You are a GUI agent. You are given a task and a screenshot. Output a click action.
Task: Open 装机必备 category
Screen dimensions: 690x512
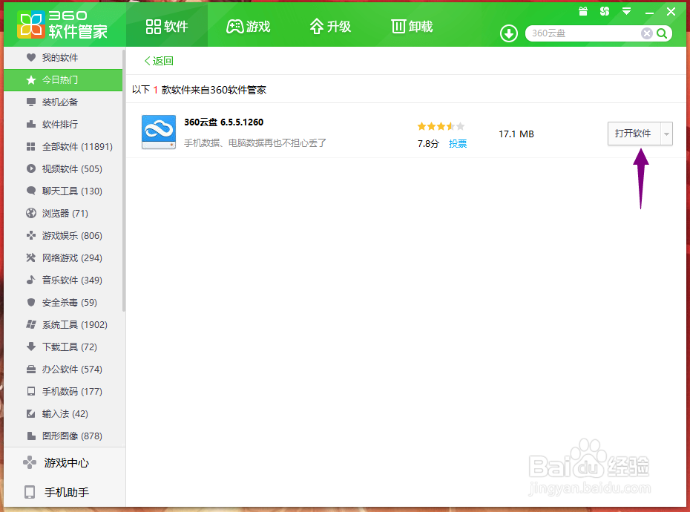click(63, 102)
